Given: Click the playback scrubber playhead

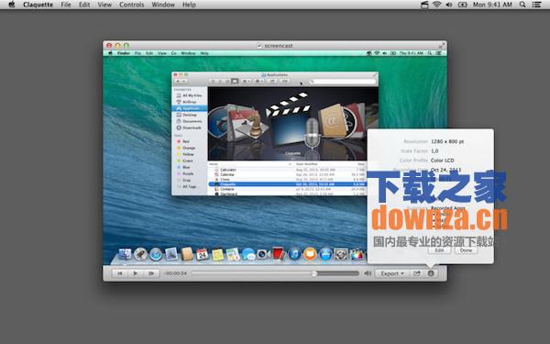Looking at the screenshot, I should tap(314, 273).
